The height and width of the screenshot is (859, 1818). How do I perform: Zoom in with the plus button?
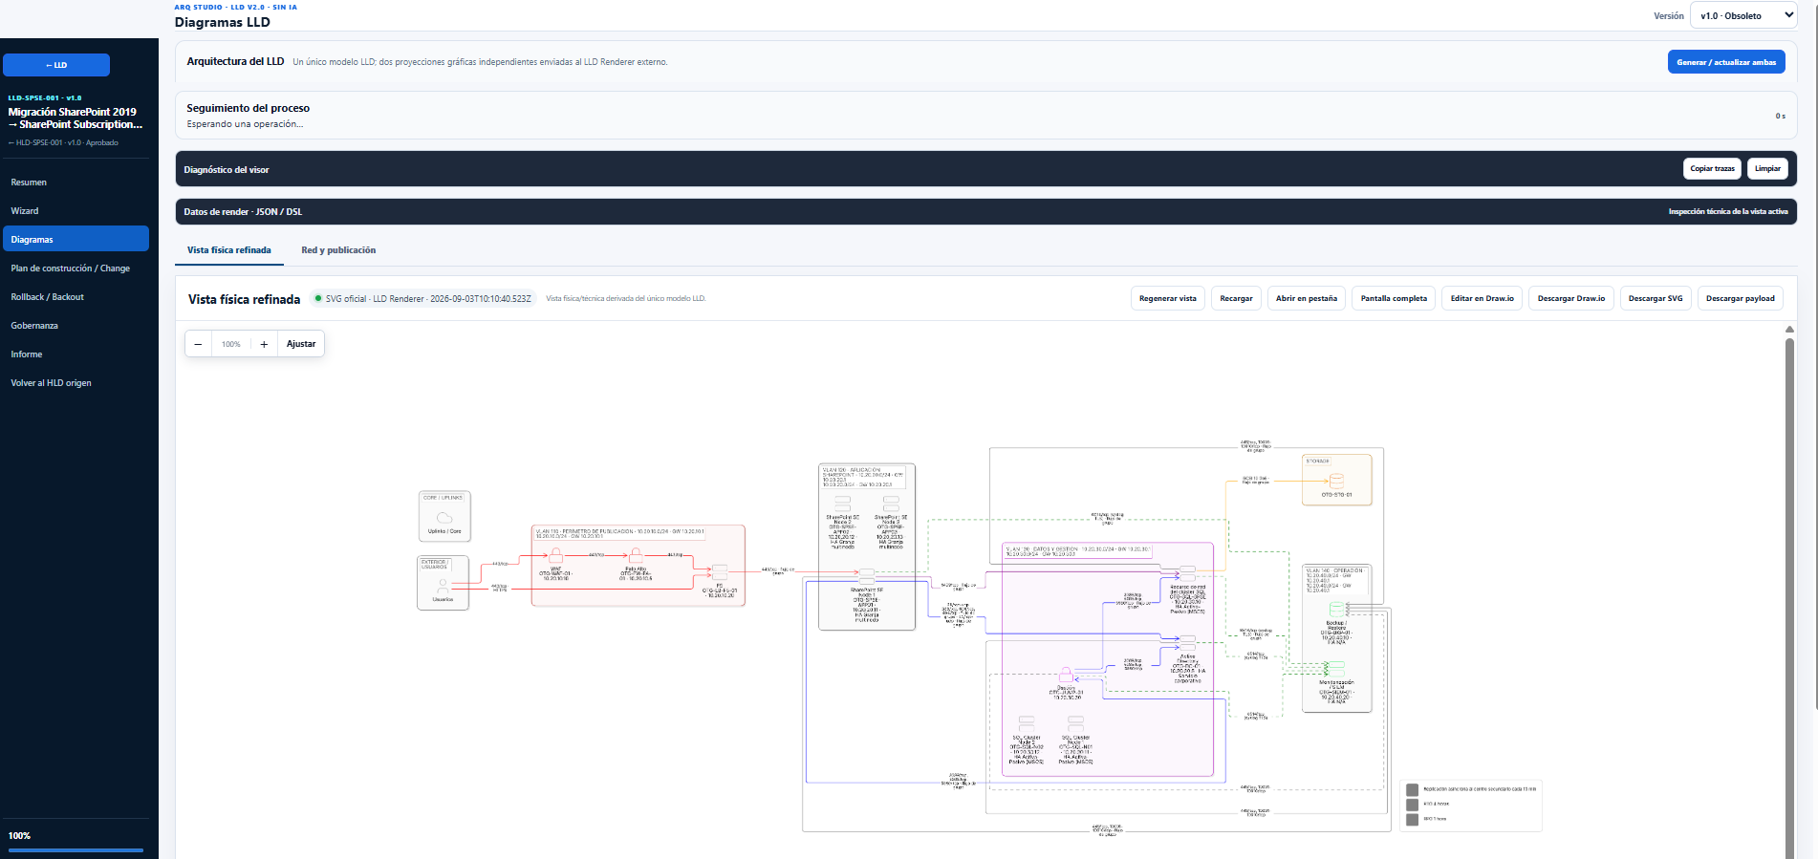tap(264, 344)
